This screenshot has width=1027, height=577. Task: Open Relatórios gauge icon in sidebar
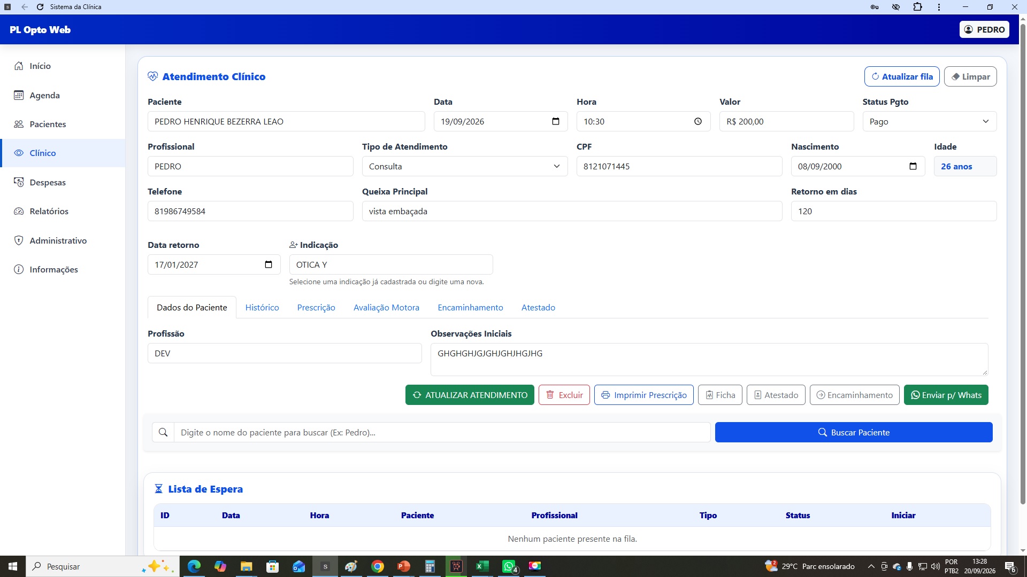19,211
